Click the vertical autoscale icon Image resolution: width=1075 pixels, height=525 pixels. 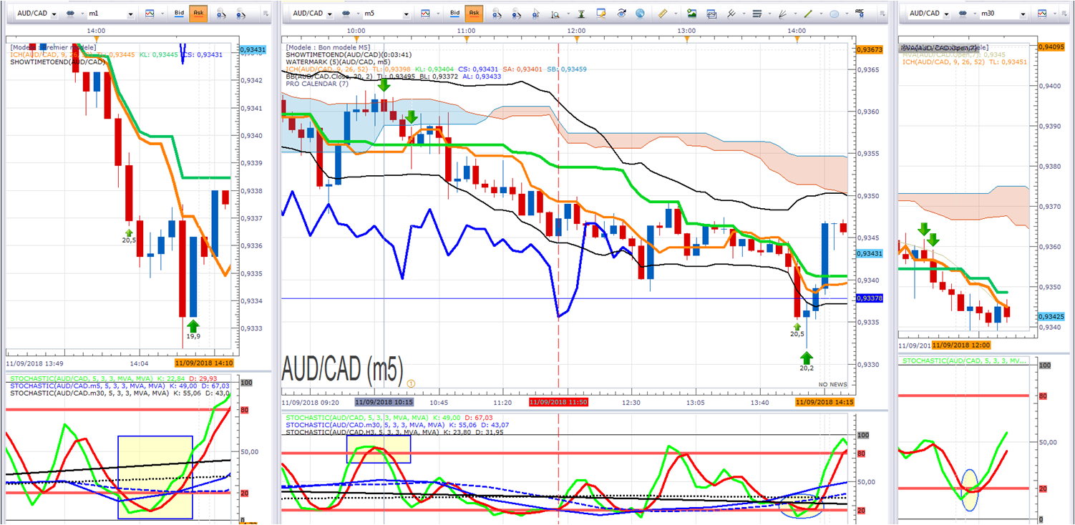coord(581,14)
